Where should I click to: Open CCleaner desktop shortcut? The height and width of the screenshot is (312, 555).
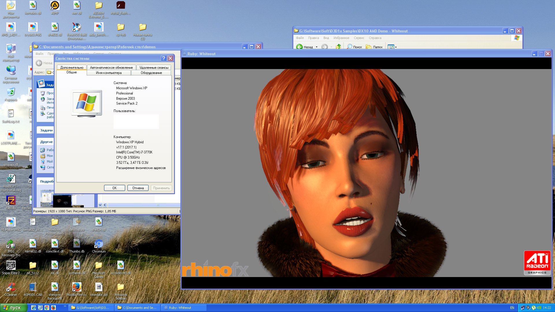(11, 289)
